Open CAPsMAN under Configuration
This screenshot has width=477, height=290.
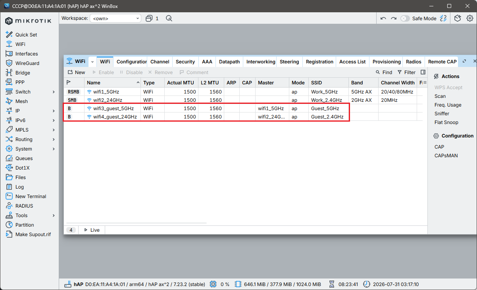[x=446, y=155]
